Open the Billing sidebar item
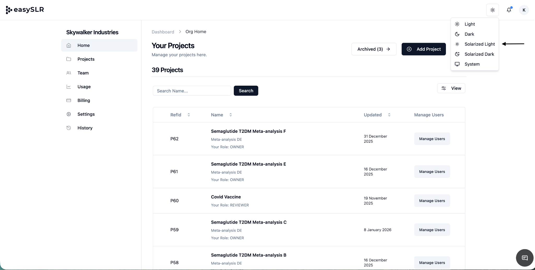Screen dimensions: 535x270 click(x=84, y=100)
